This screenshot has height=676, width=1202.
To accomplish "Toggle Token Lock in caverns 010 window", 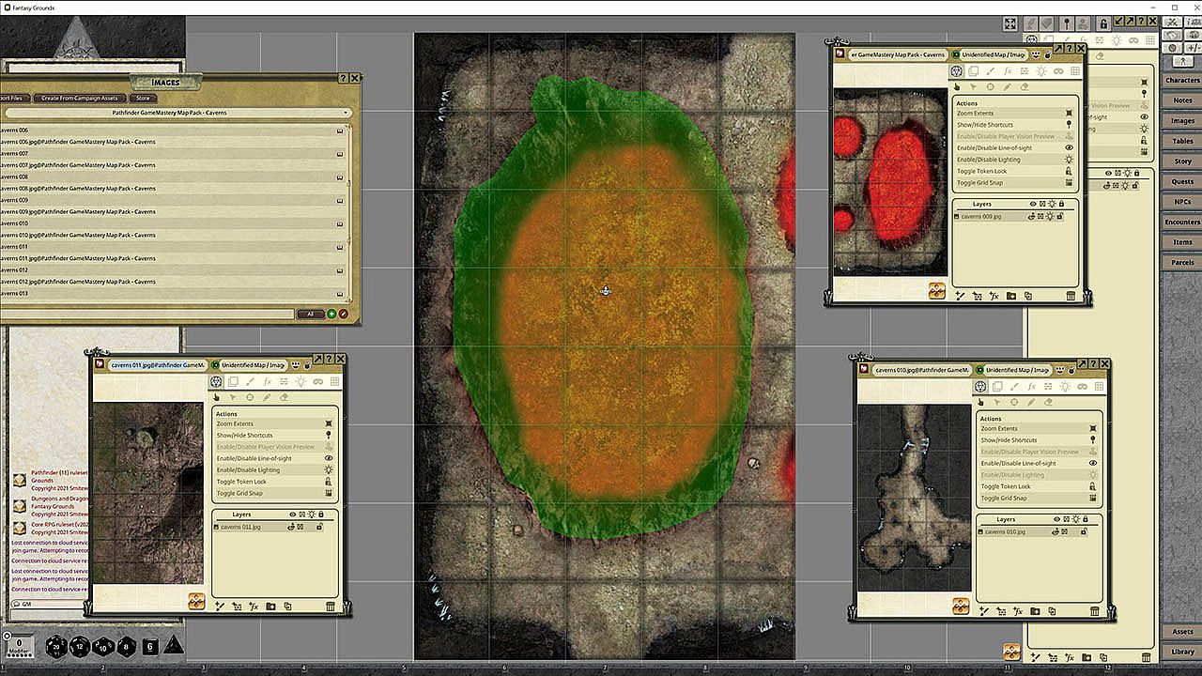I will [1040, 486].
